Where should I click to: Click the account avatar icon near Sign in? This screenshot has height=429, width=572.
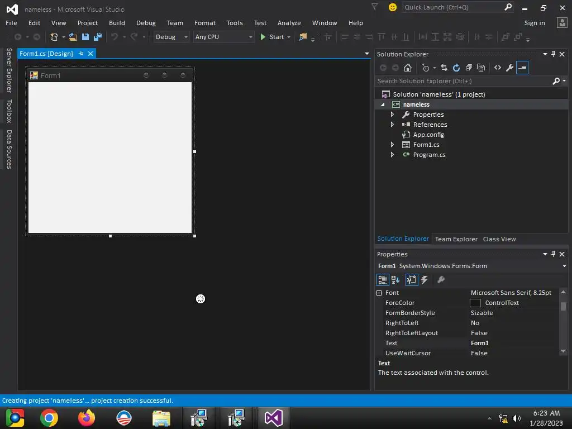(x=562, y=22)
